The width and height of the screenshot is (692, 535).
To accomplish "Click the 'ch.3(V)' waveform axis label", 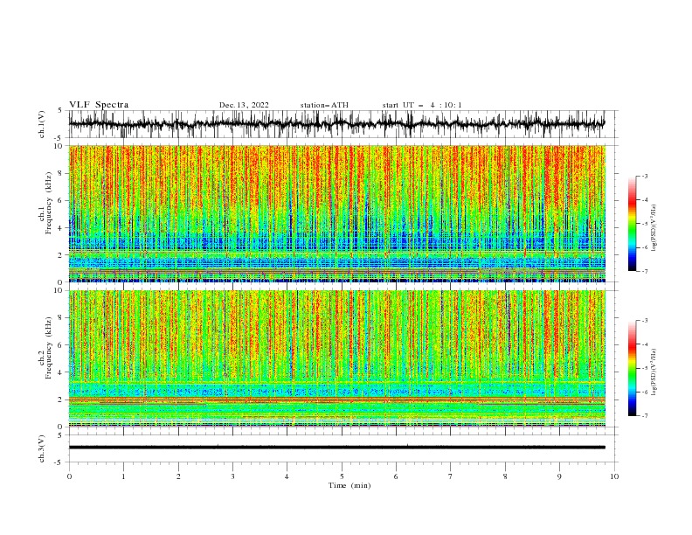I will click(x=42, y=448).
